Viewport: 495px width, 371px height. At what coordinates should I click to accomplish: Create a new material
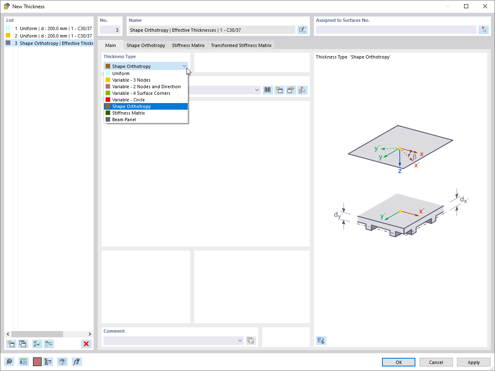click(x=279, y=90)
